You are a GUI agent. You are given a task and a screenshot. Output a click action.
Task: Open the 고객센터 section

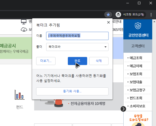(x=138, y=46)
